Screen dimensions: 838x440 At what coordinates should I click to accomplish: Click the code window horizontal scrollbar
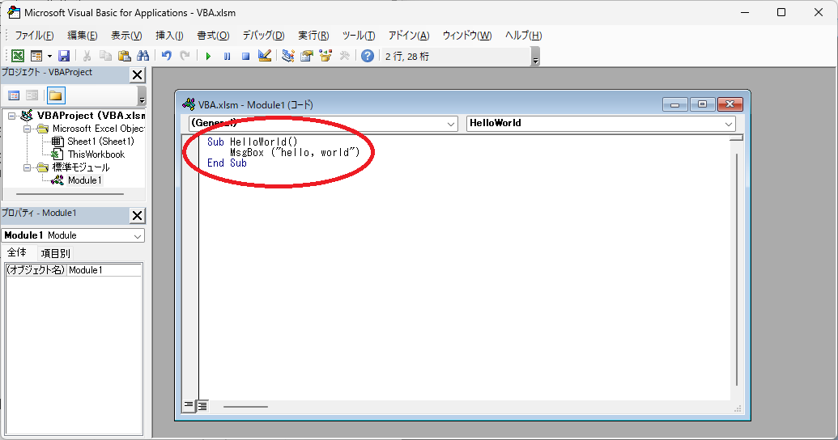245,407
